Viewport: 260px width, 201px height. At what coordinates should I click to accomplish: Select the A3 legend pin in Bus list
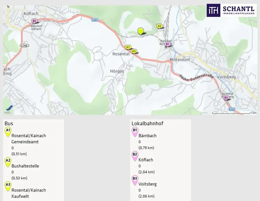click(8, 186)
